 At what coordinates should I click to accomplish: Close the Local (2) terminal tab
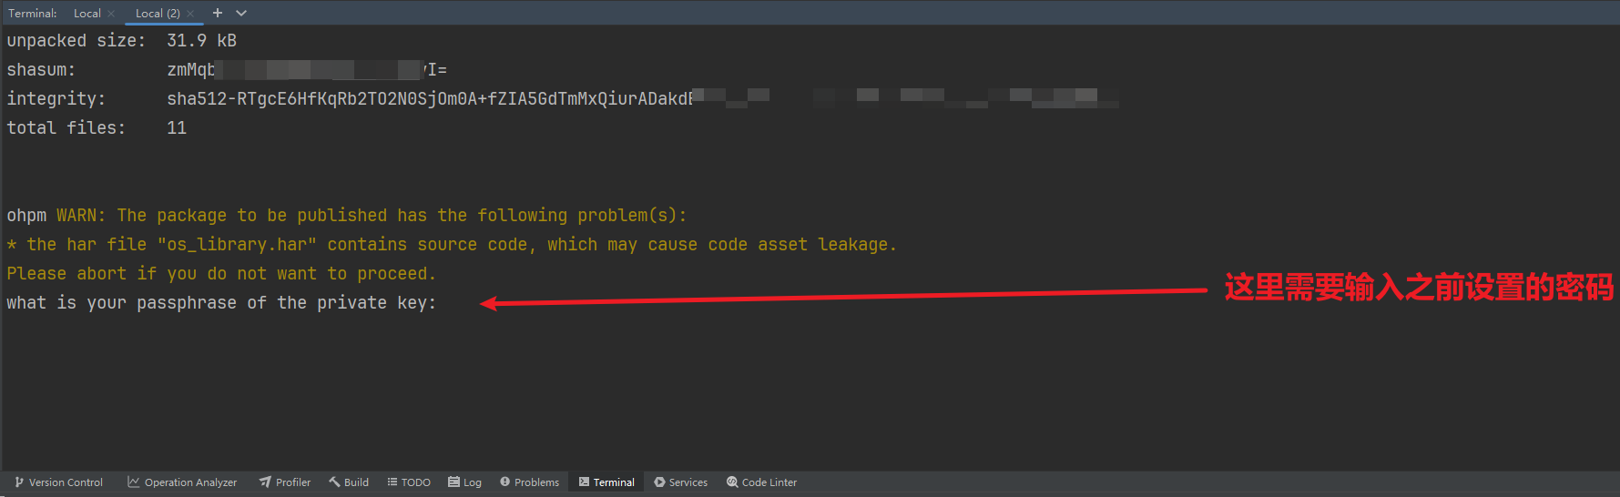(190, 14)
